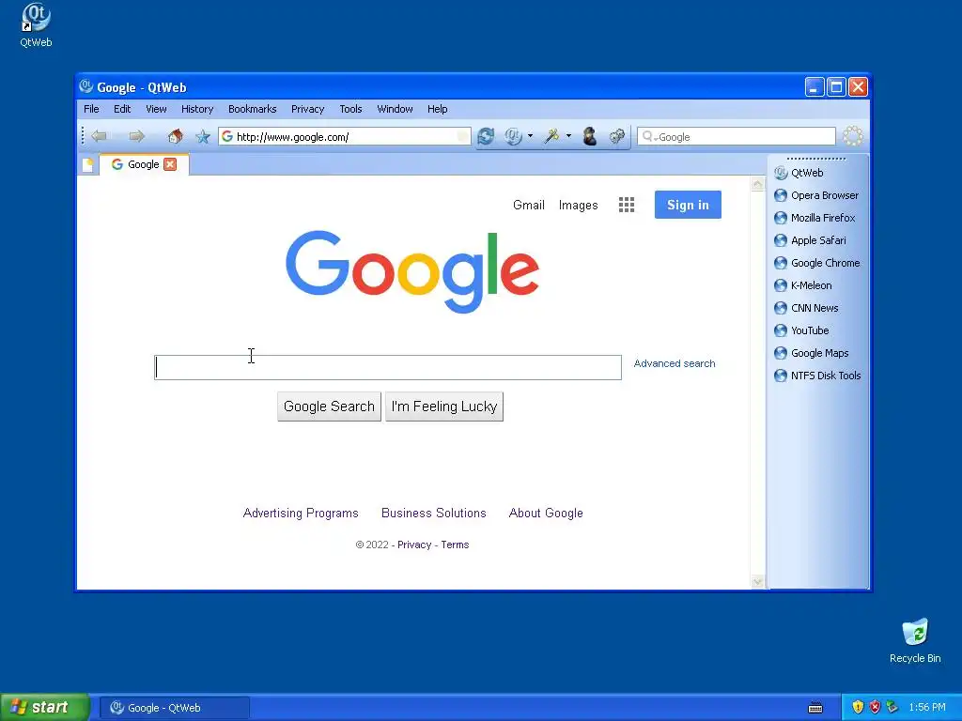The image size is (962, 721).
Task: Expand the arrow beside the magic wand icon
Action: (x=568, y=136)
